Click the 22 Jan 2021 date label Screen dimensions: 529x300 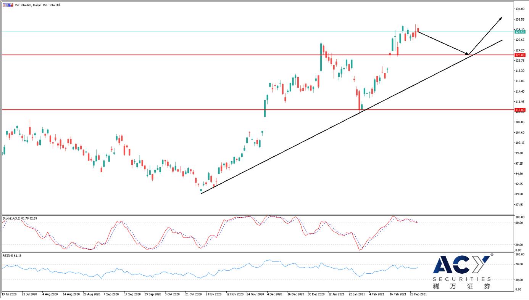pyautogui.click(x=358, y=294)
